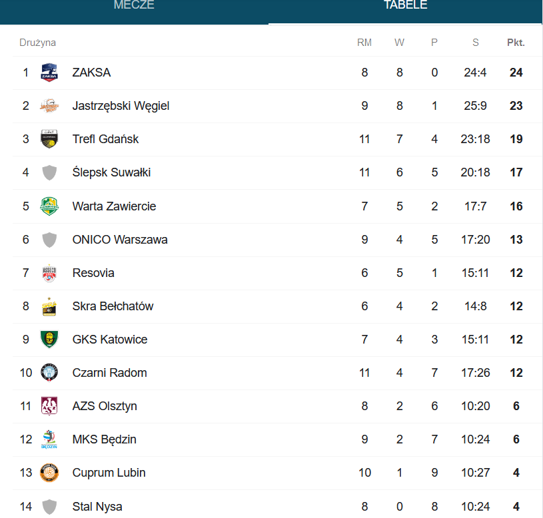
Task: Click the ZAKSA team logo
Action: [49, 73]
